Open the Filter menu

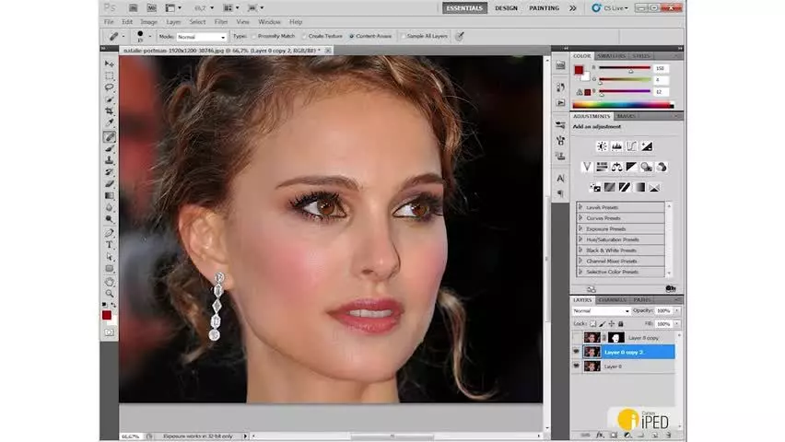[221, 22]
